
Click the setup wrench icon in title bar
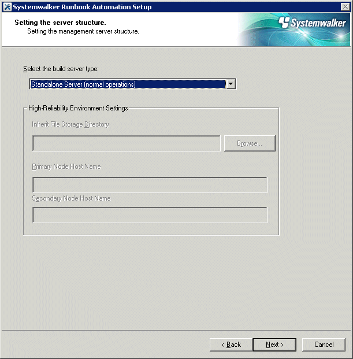tap(7, 7)
